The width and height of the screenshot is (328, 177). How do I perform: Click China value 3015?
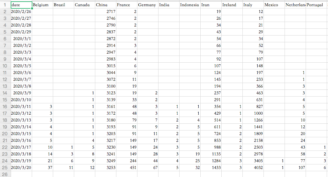pos(106,66)
